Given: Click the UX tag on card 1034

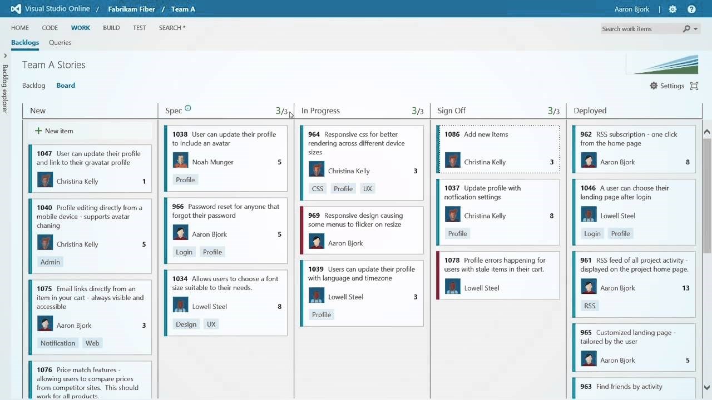Looking at the screenshot, I should [x=211, y=324].
